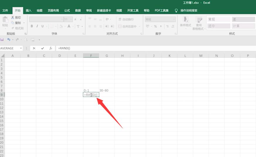
Task: Click the Redo arrow icon
Action: (17, 40)
